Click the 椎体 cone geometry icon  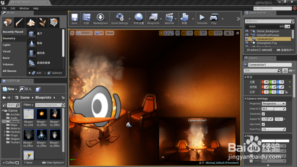pos(32,43)
